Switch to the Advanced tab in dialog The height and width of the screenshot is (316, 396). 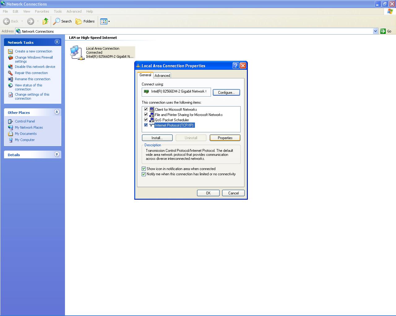[x=162, y=75]
